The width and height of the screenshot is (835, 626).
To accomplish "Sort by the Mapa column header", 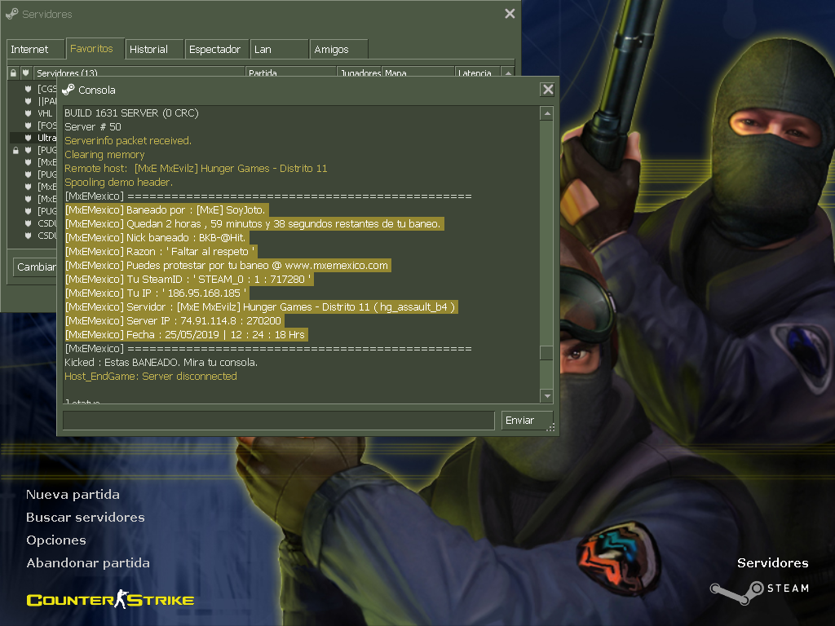I will coord(418,73).
